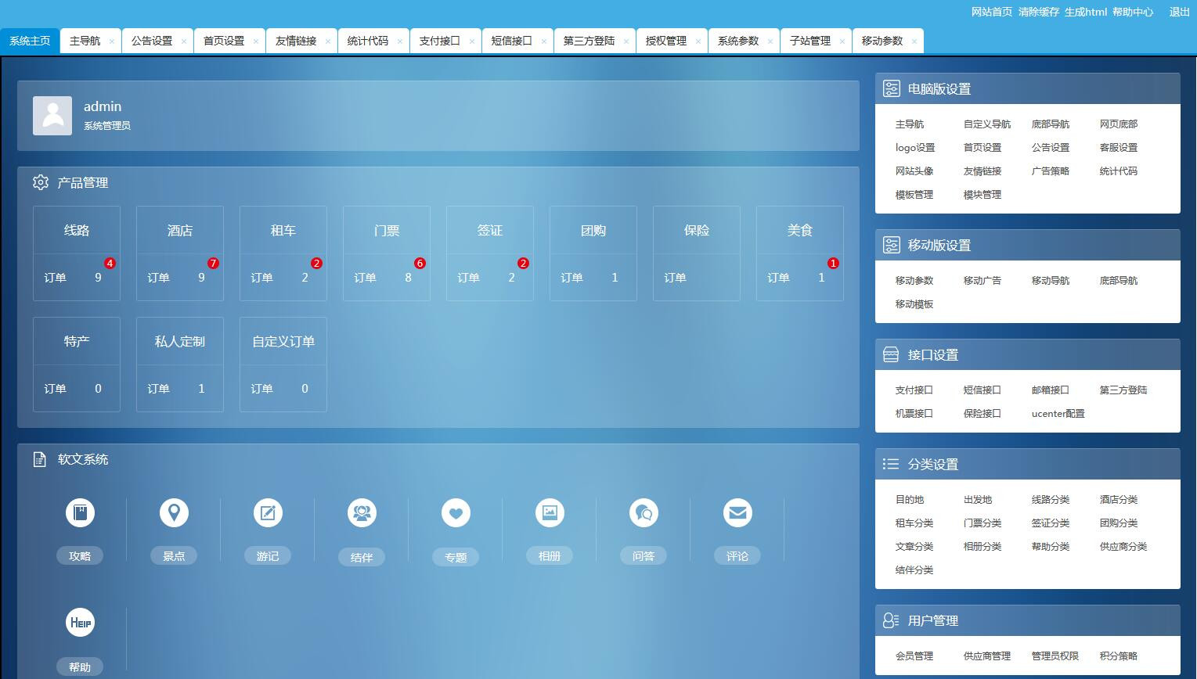Open 移动模板 under 移动版设置
The height and width of the screenshot is (679, 1197).
(x=914, y=304)
